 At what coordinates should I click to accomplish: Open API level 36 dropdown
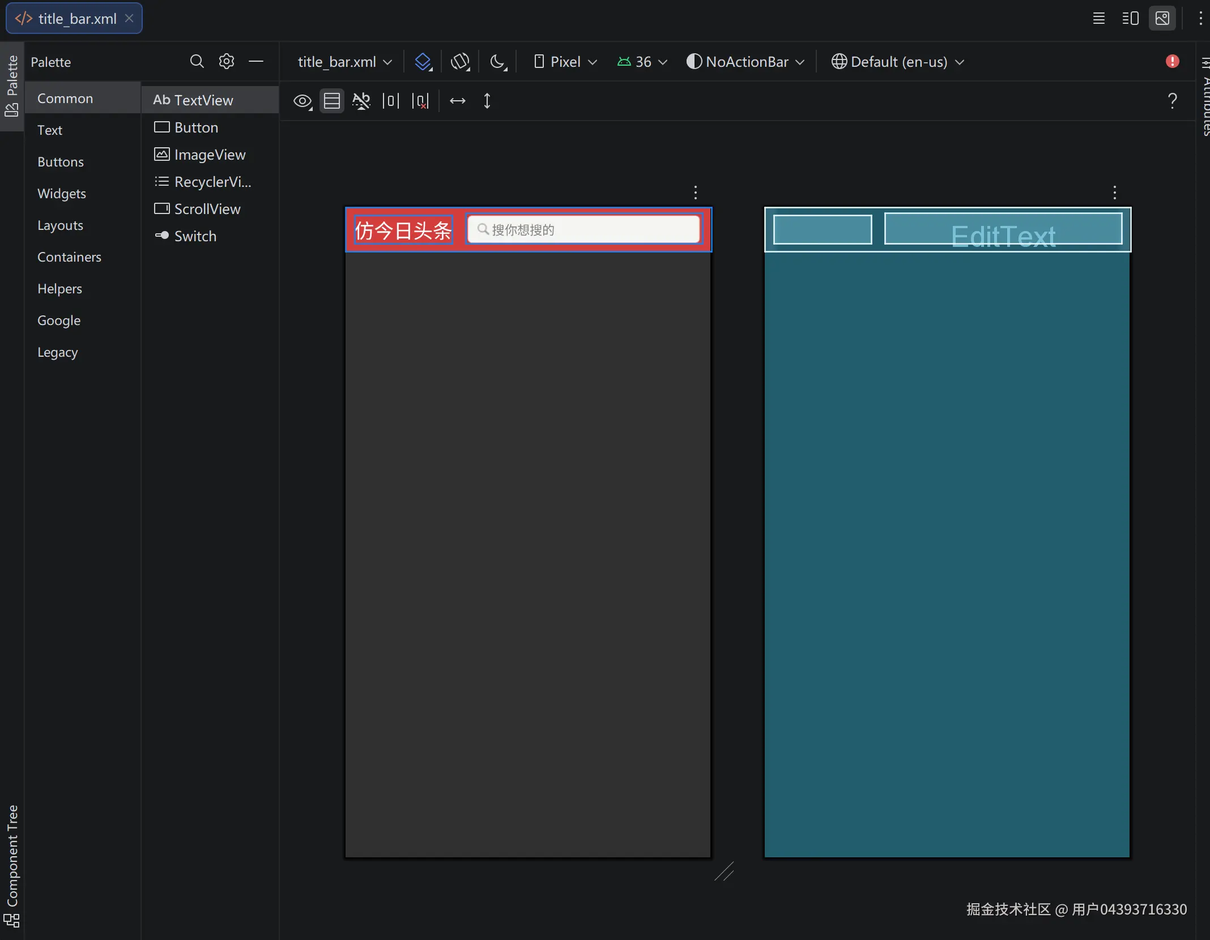pyautogui.click(x=642, y=62)
